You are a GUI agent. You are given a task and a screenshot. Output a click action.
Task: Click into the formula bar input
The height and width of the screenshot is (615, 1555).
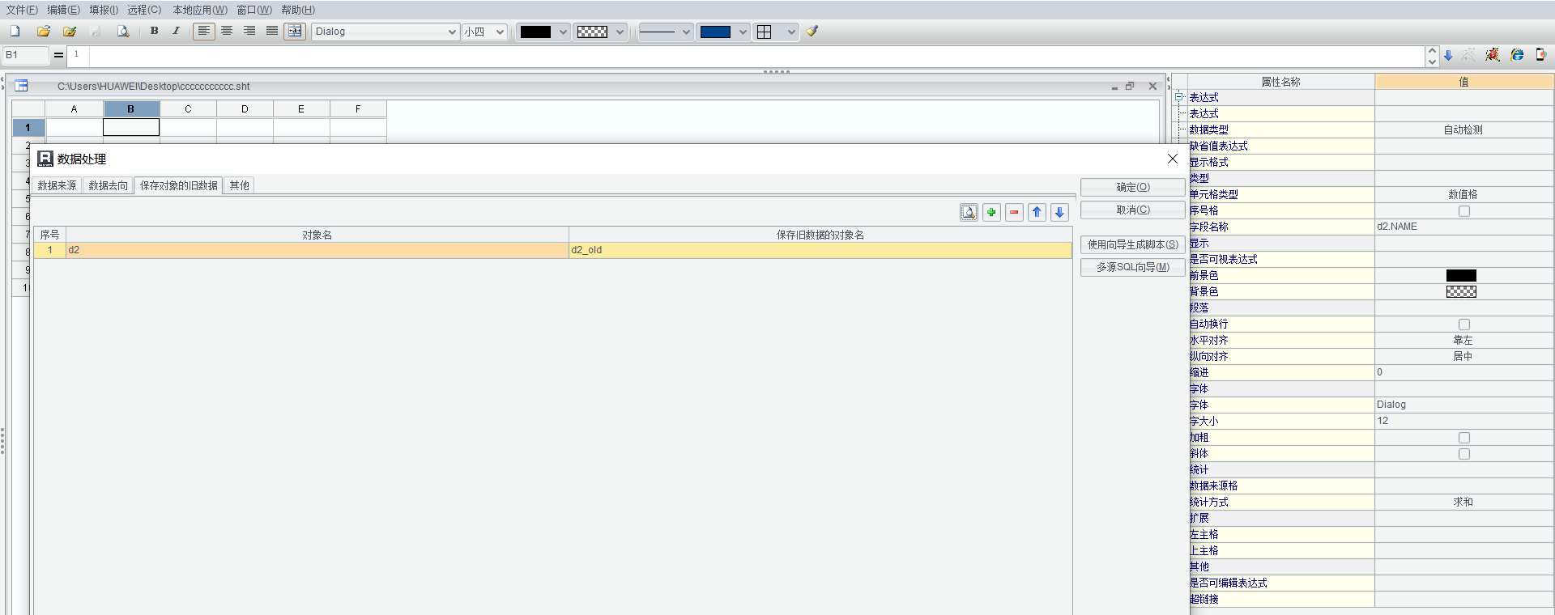(x=756, y=55)
